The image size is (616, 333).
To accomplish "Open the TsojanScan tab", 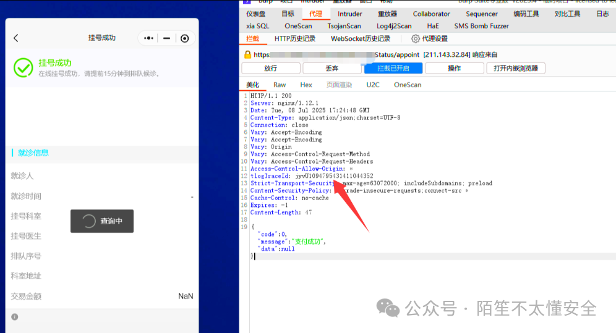I will (x=344, y=26).
